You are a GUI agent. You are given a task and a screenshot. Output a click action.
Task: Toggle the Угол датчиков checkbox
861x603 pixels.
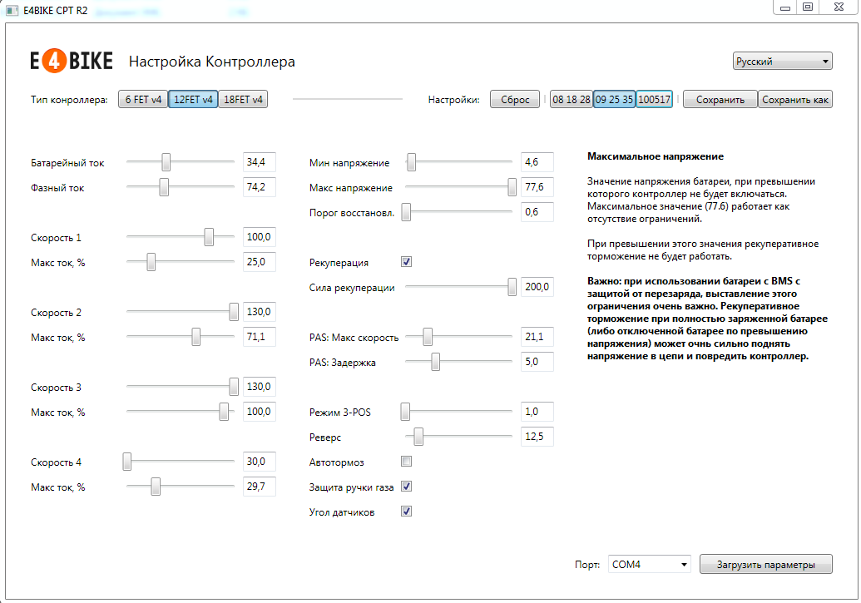406,512
